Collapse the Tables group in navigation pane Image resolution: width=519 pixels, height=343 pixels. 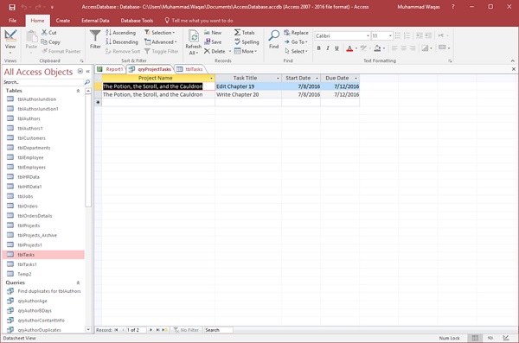[78, 91]
